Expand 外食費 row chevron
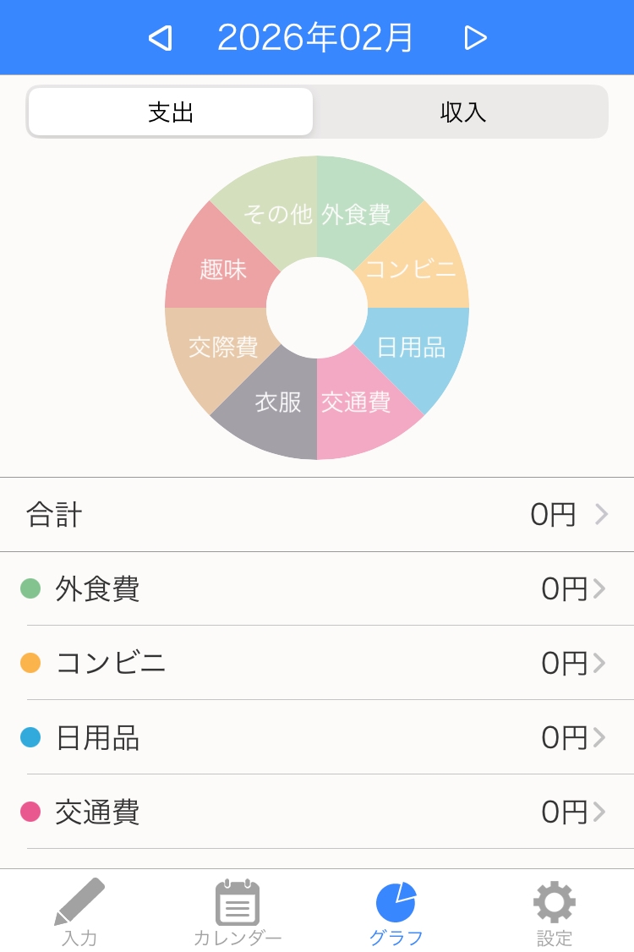 (598, 588)
